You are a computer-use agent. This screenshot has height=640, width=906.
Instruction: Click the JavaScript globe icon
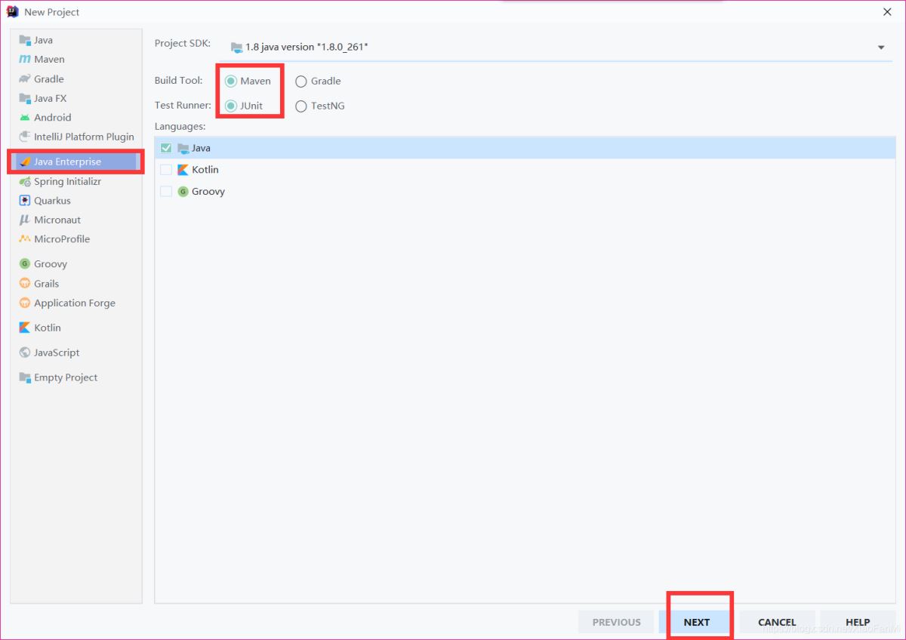coord(25,352)
